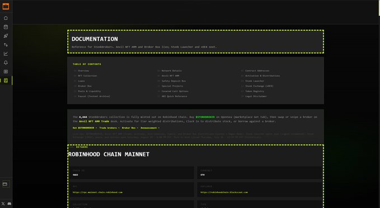The height and width of the screenshot is (208, 380).
Task: Open the Discord link icon
Action: 9,204
